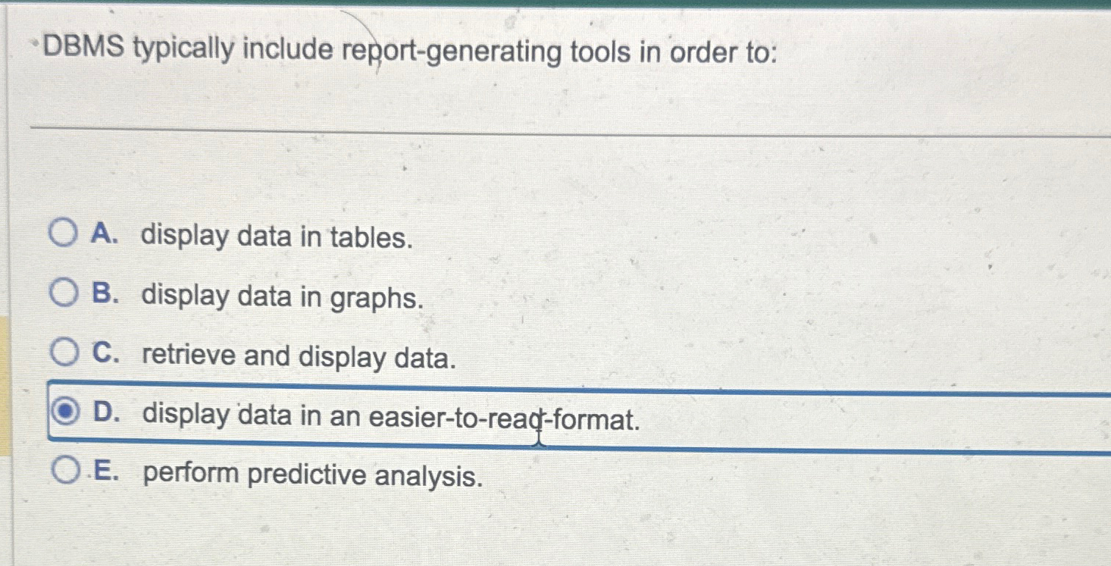The width and height of the screenshot is (1111, 566).
Task: Select radio button for option B
Action: point(65,295)
